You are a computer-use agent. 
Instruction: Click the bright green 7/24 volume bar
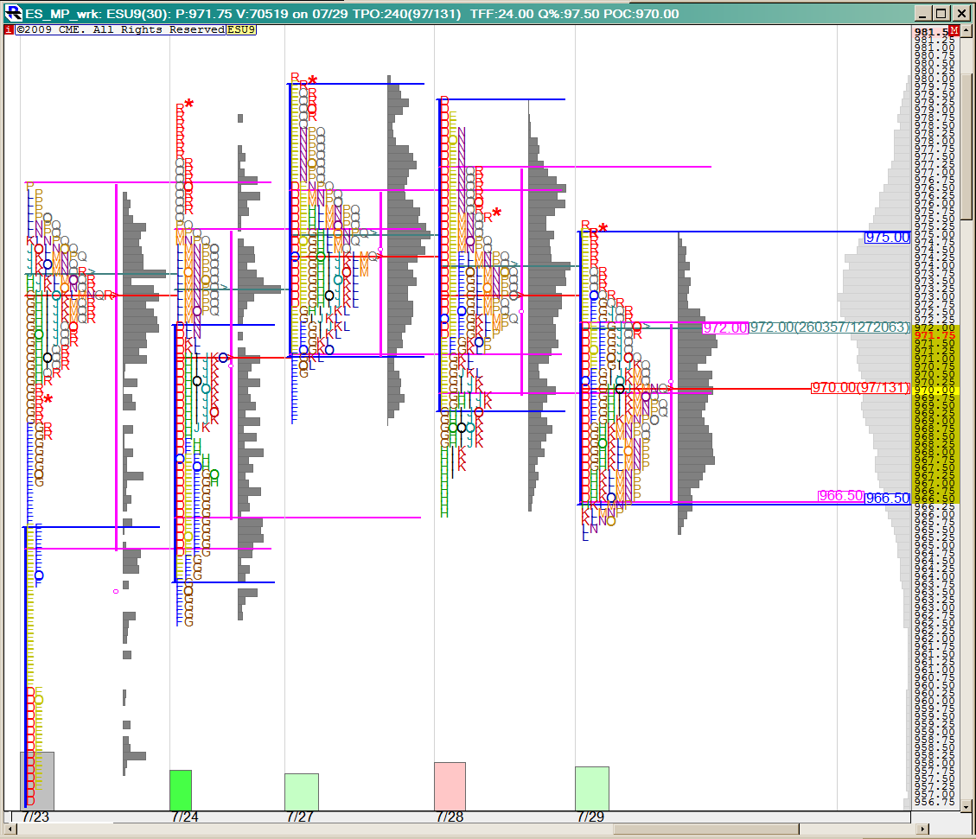(x=180, y=790)
